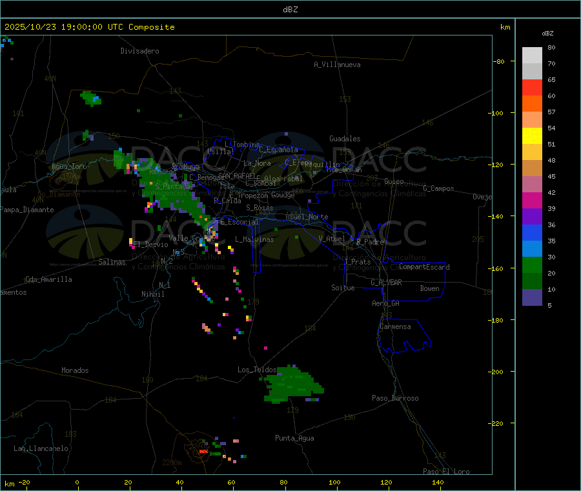Click the Guico map label
This screenshot has width=581, height=491.
point(394,181)
